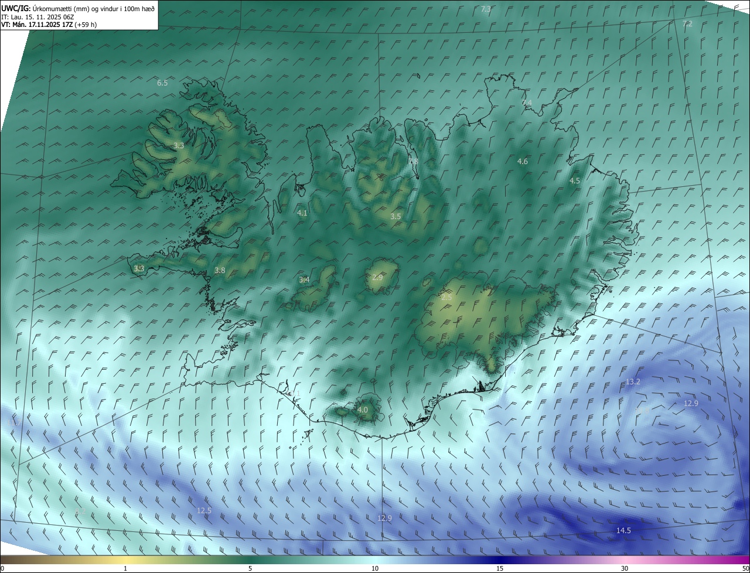Viewport: 750px width, 573px height.
Task: Pick the 7.4 value label
Action: 527,103
